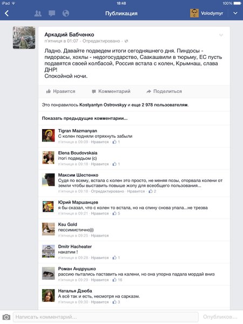
Task: Open friend requests icon
Action: [38, 13]
